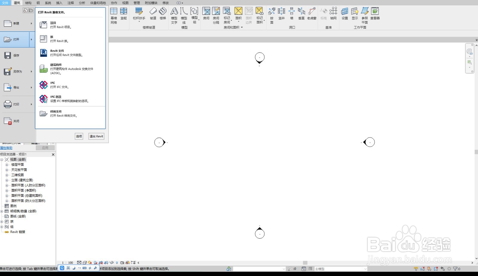The width and height of the screenshot is (478, 276).
Task: Click the 选项 (Options) button
Action: (79, 136)
